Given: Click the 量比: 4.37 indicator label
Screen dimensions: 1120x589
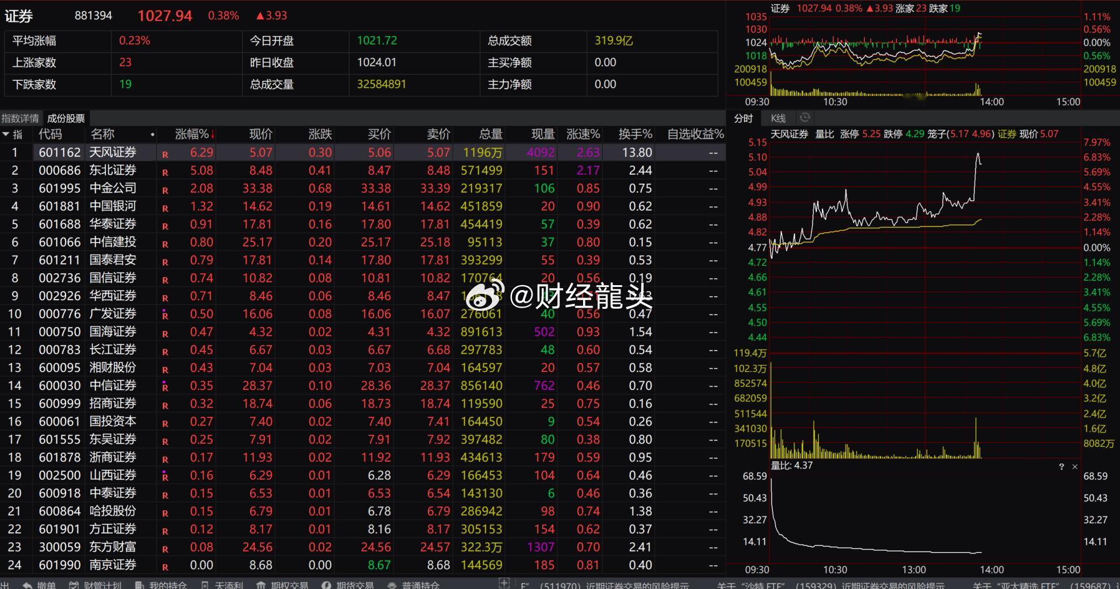Looking at the screenshot, I should [x=791, y=465].
